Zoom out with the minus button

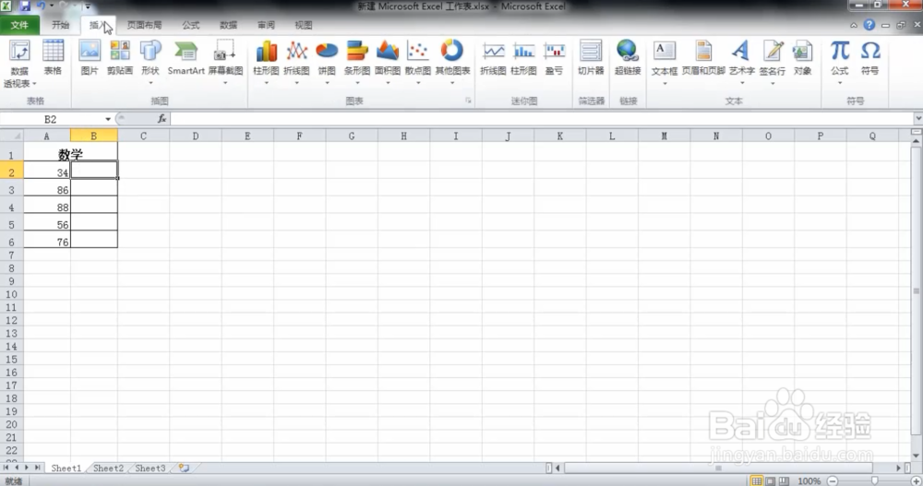(833, 481)
